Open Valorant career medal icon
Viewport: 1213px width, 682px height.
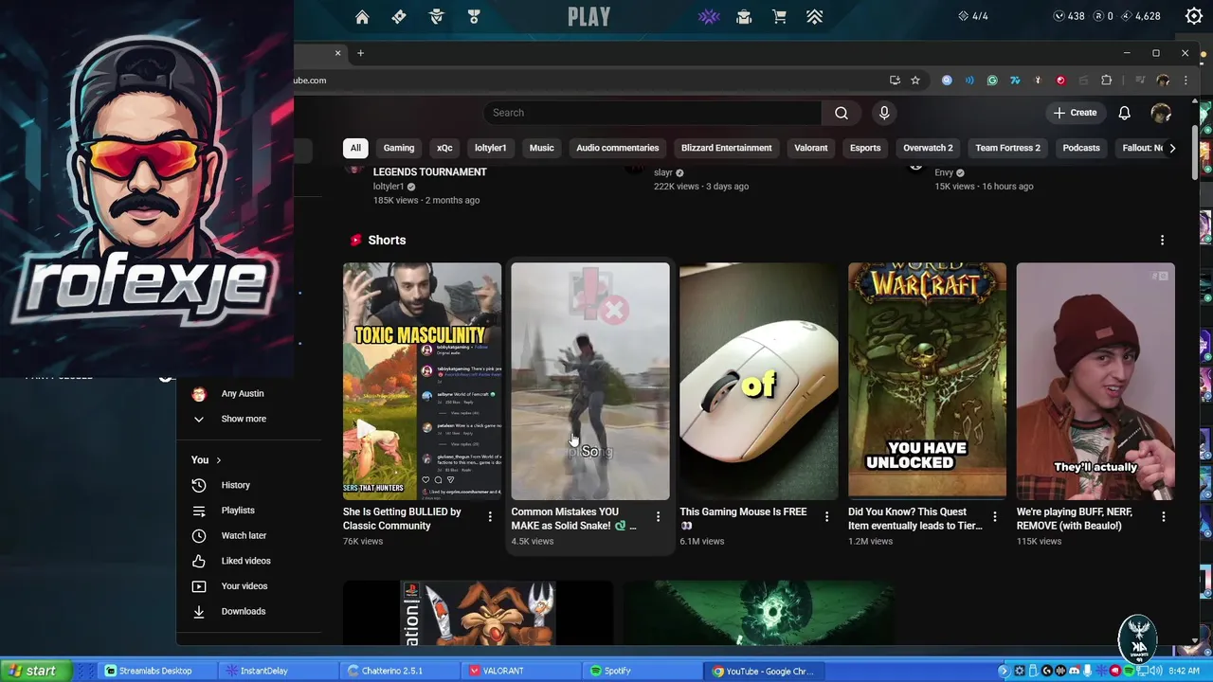474,17
